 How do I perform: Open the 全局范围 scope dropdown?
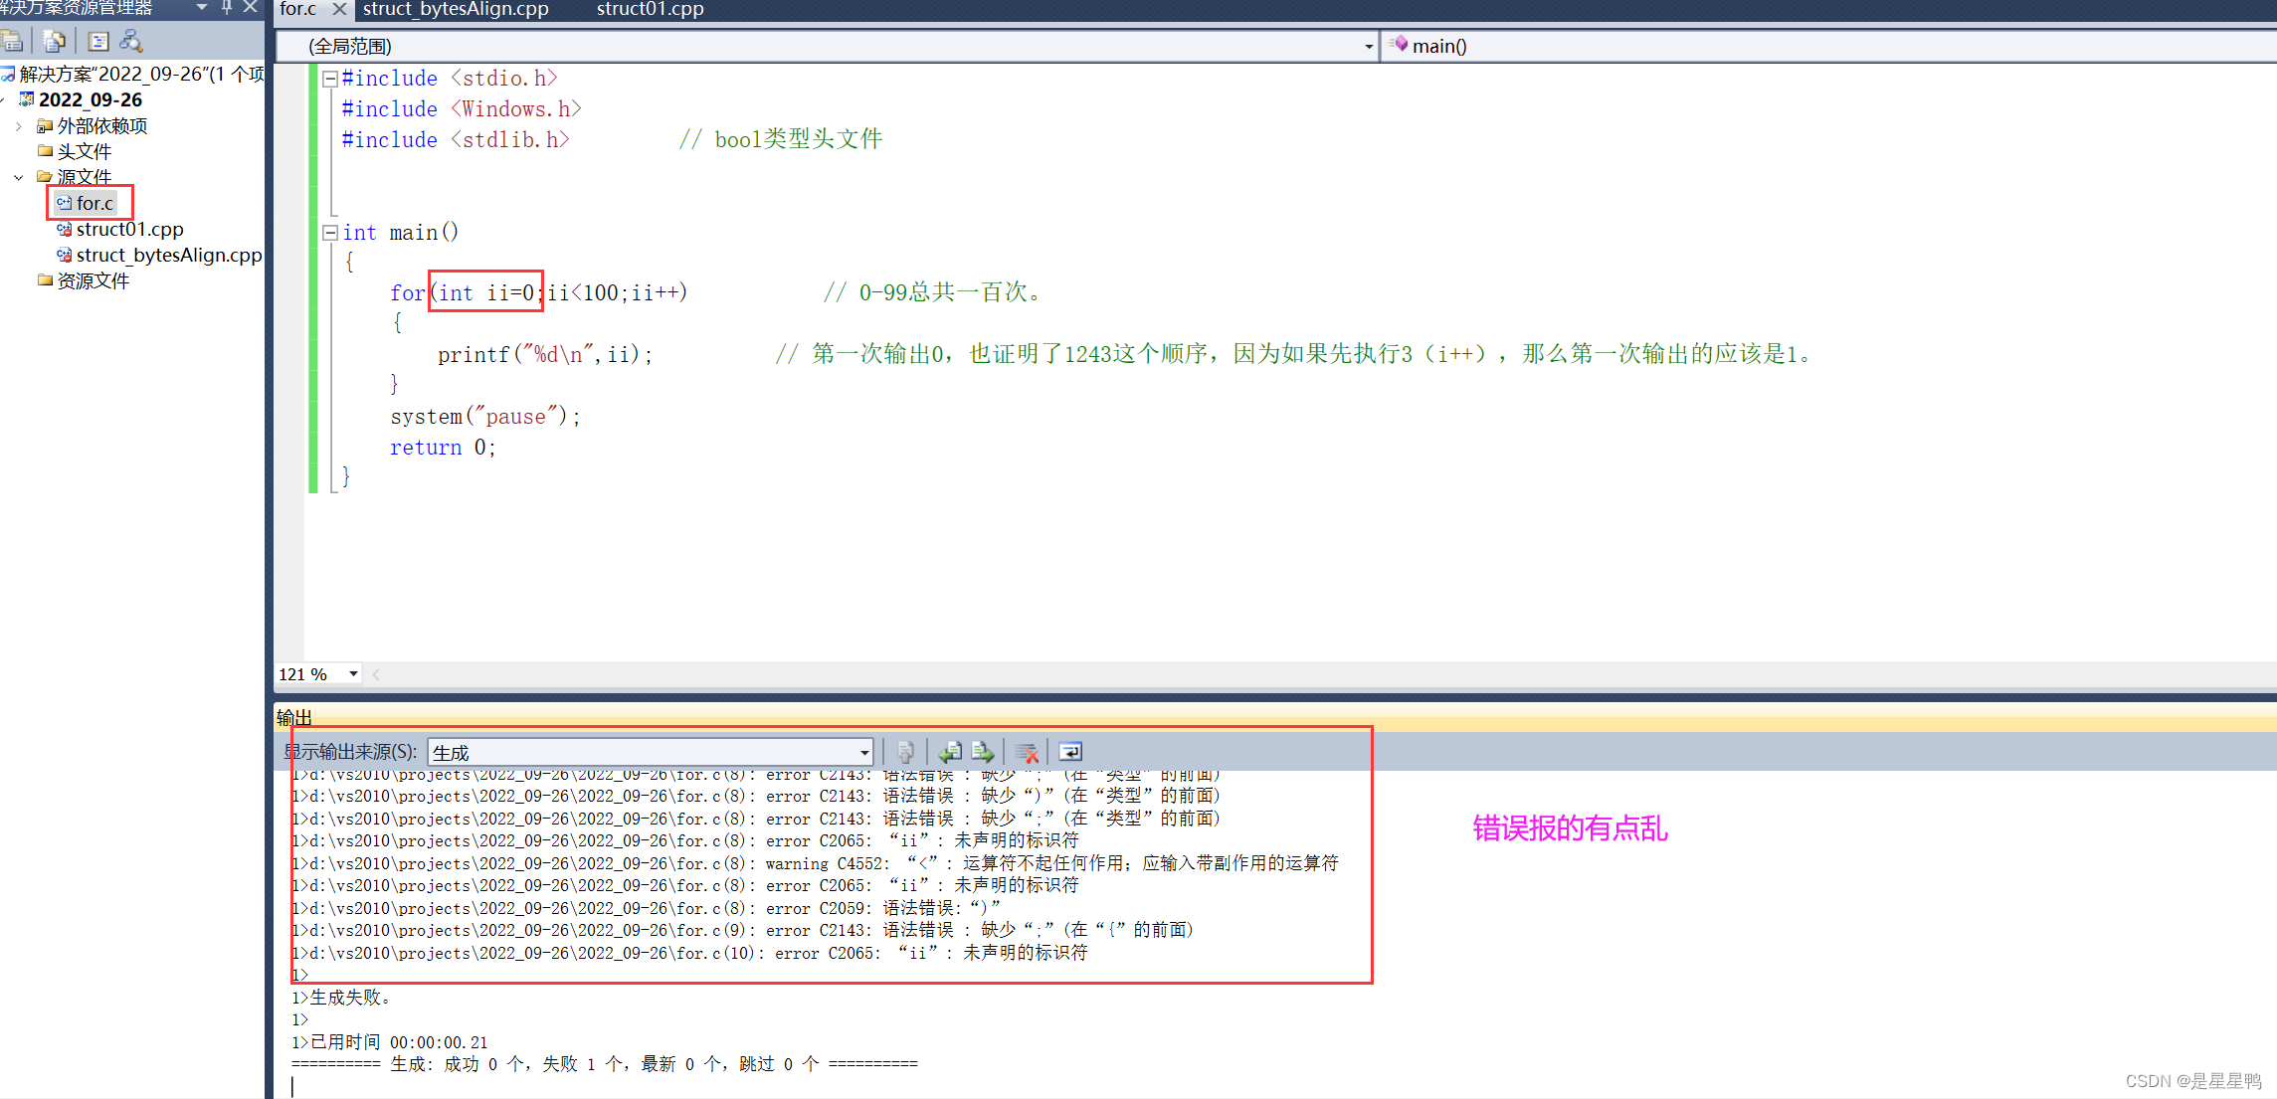point(1368,47)
